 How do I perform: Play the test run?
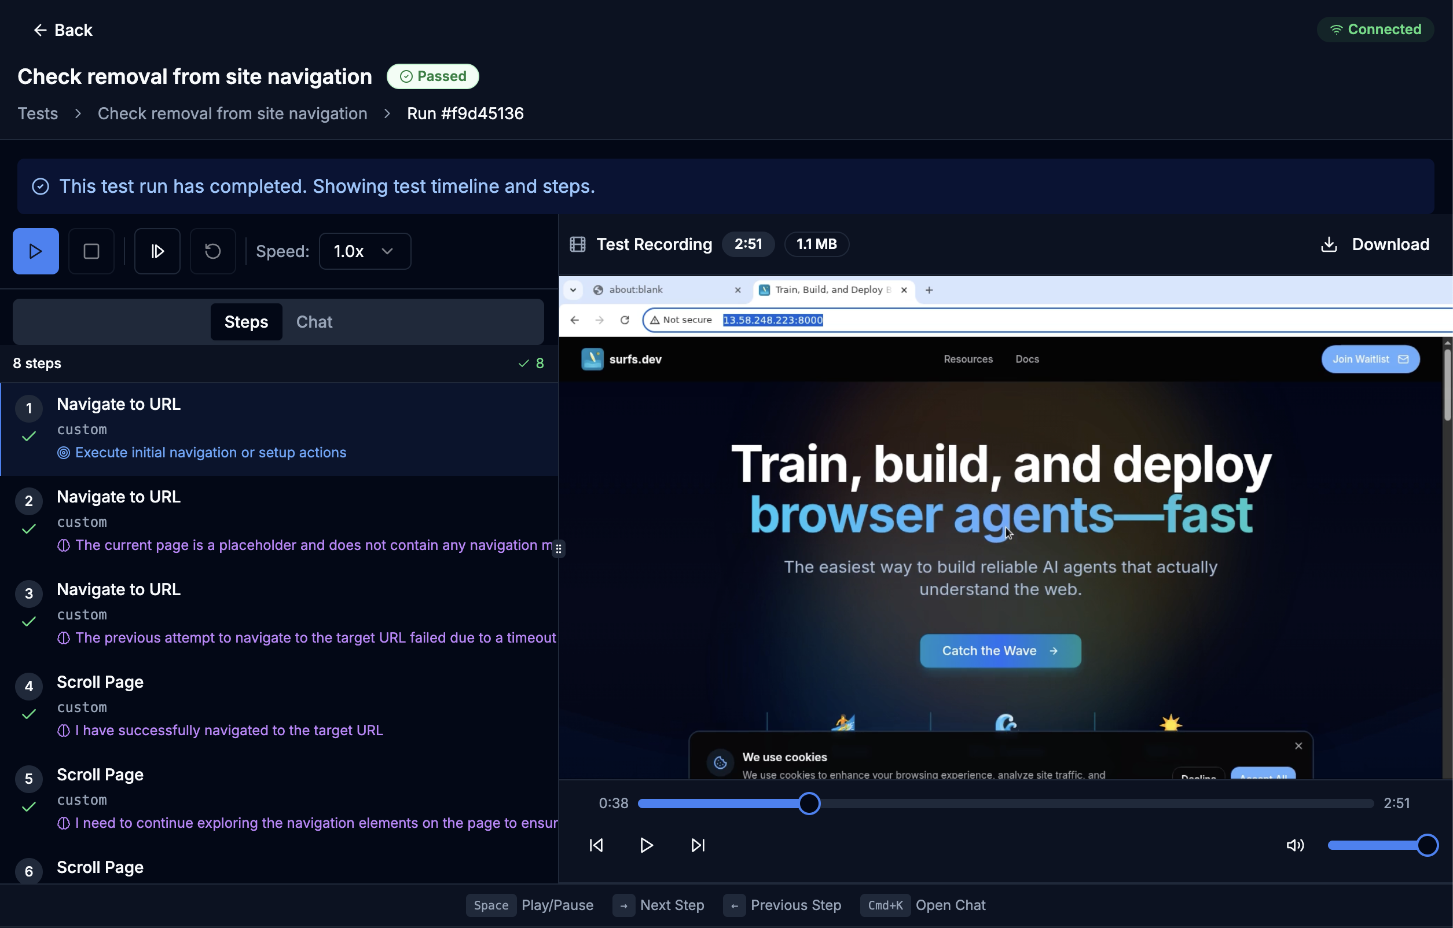point(35,251)
